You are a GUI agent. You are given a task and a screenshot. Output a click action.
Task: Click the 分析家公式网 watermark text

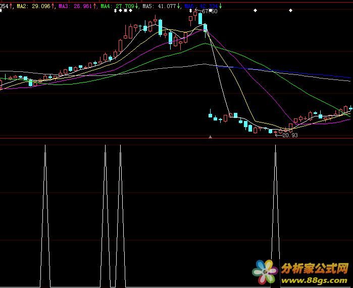pos(315,267)
